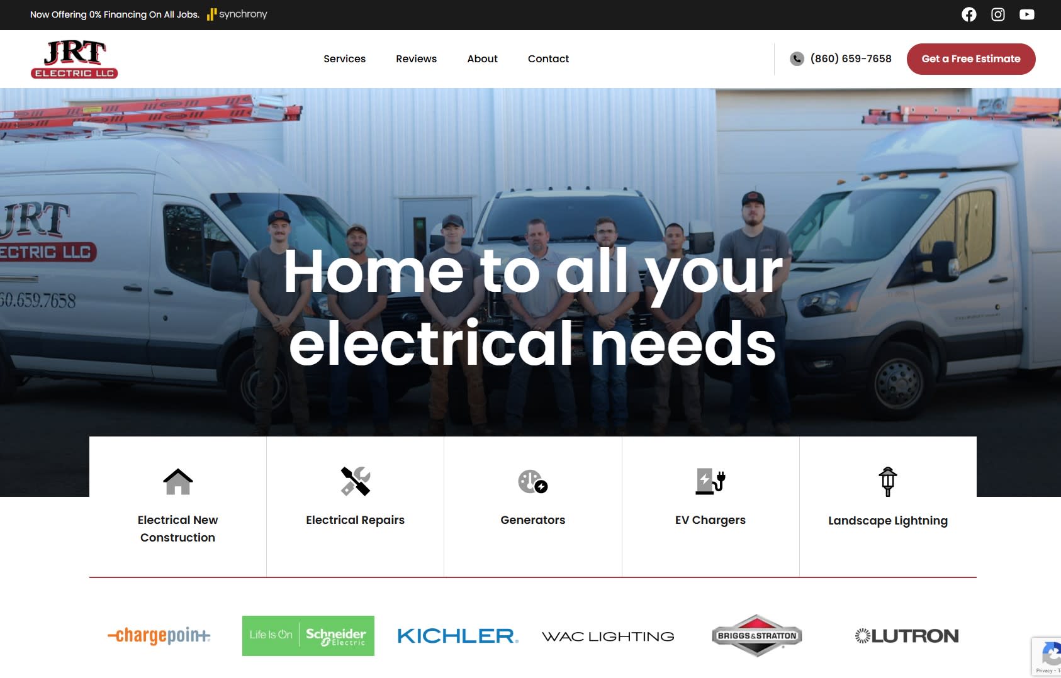Select the Generators gauge icon
Viewport: 1061px width, 678px height.
click(533, 482)
